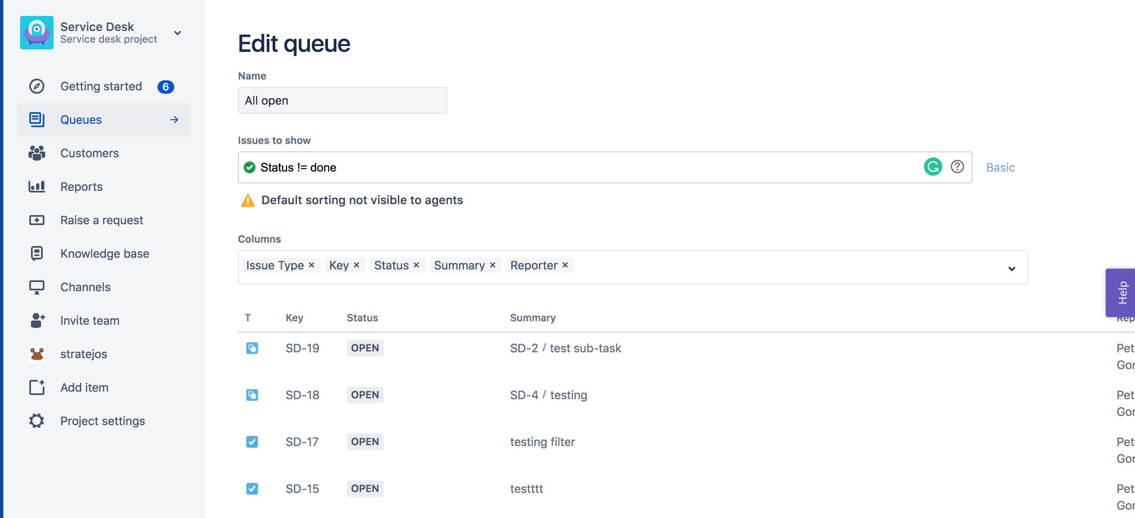This screenshot has width=1135, height=518.
Task: Click the SD-19 subtask icon
Action: [x=252, y=348]
